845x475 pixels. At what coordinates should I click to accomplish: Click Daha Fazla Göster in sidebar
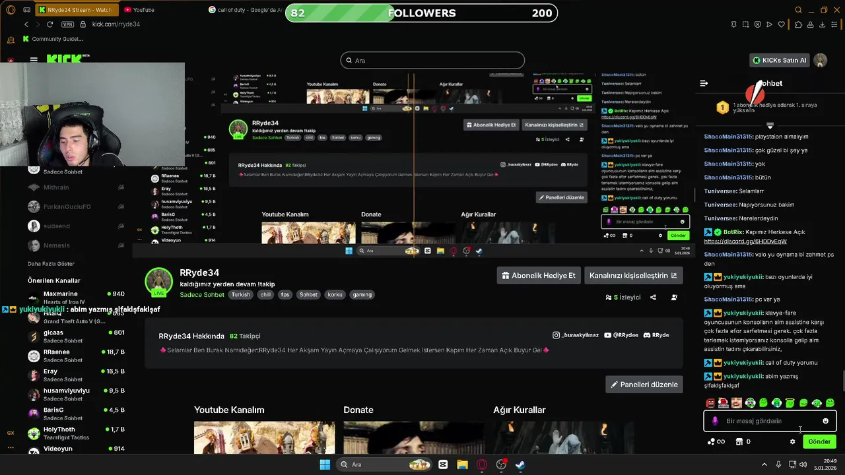[x=51, y=264]
